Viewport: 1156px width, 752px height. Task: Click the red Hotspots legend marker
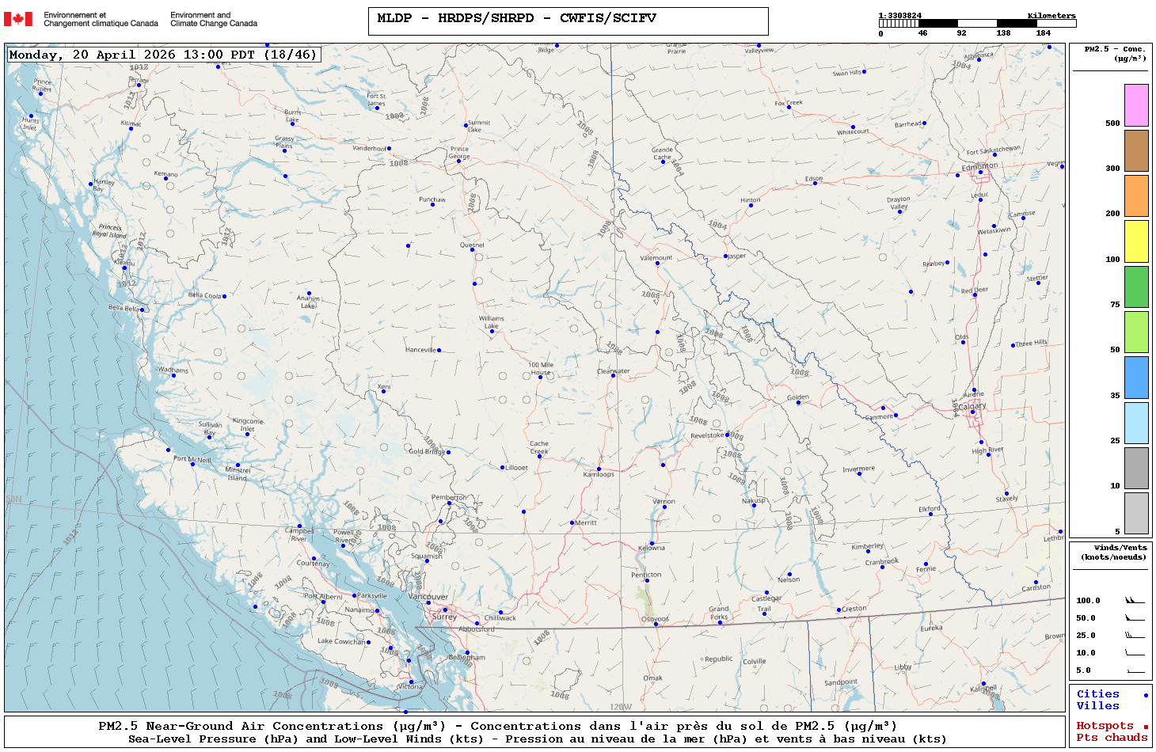coord(1145,727)
